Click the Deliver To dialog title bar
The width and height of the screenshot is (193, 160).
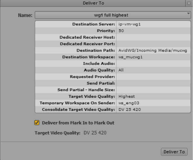[x=93, y=3]
